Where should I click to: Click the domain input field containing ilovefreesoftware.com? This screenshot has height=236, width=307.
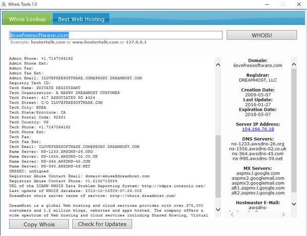click(x=116, y=35)
